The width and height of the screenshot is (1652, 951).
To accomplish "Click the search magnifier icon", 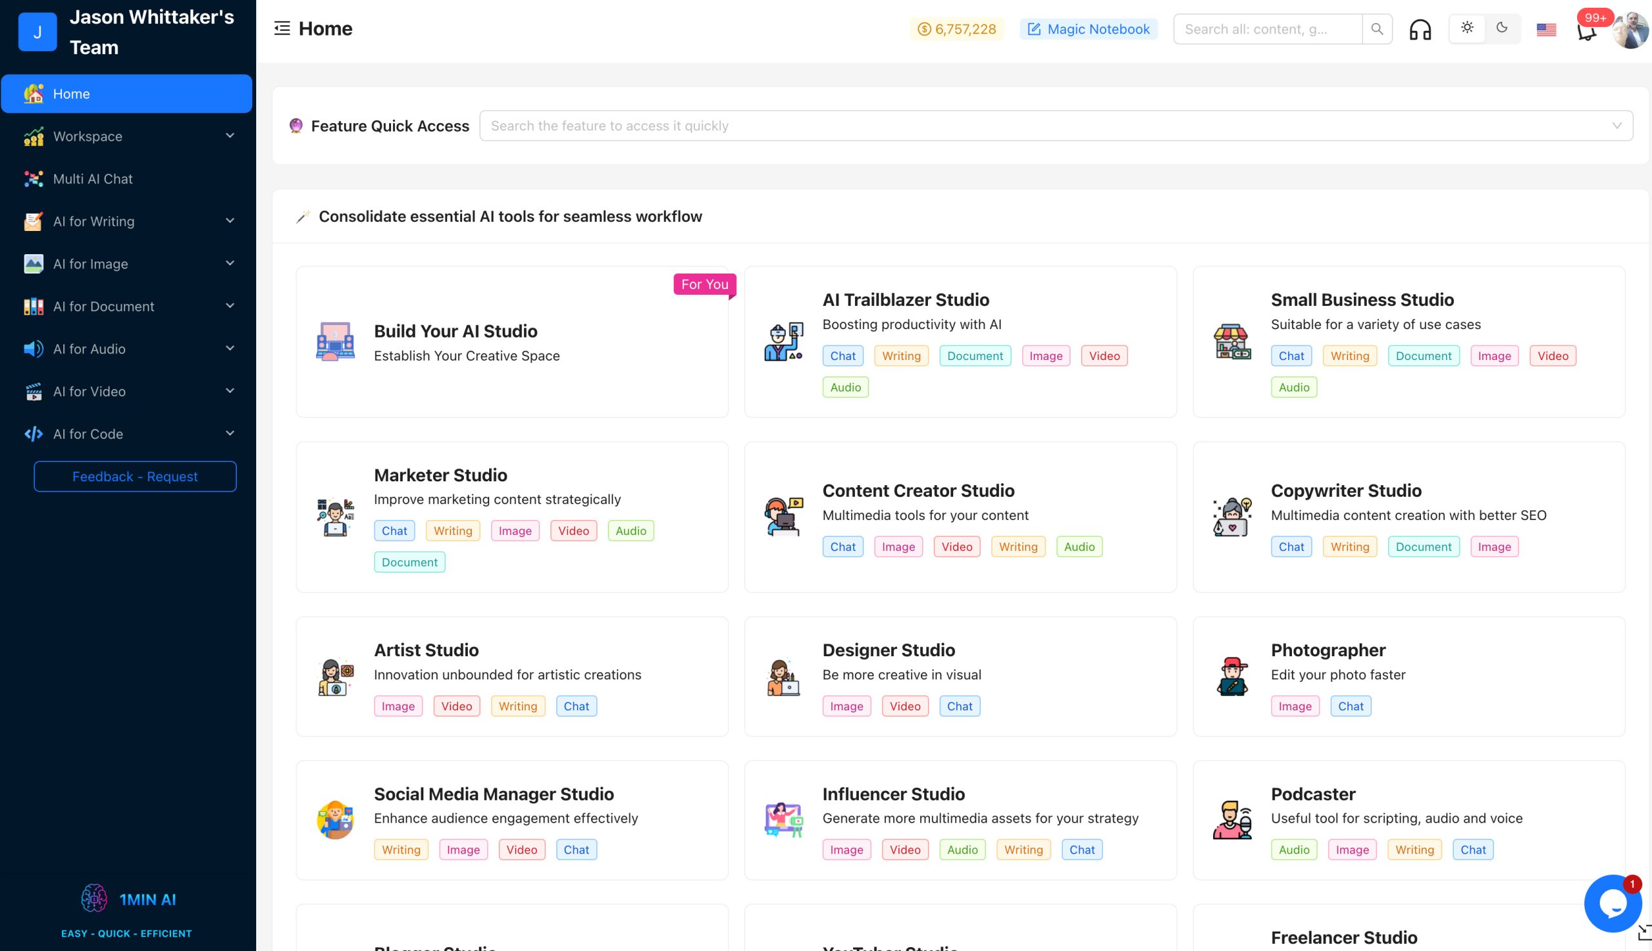I will (x=1377, y=30).
